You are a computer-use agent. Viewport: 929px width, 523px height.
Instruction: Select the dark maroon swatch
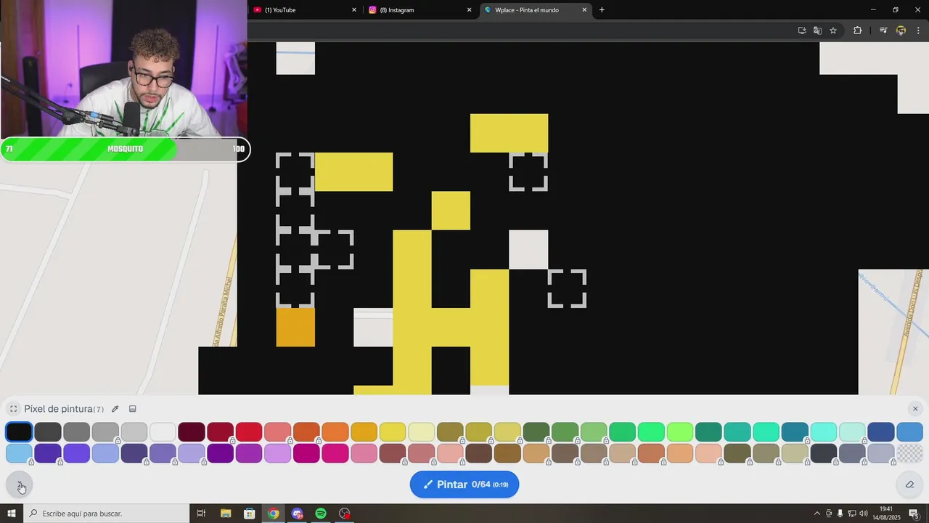[x=192, y=431]
